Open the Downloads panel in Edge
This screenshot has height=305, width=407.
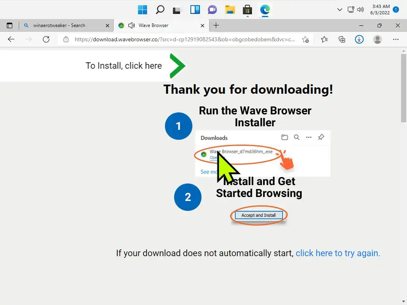pyautogui.click(x=359, y=39)
